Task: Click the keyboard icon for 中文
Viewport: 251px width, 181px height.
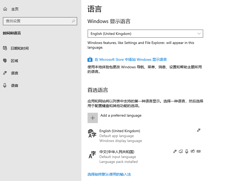Action: click(x=199, y=151)
